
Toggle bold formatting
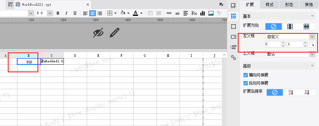[58, 13]
